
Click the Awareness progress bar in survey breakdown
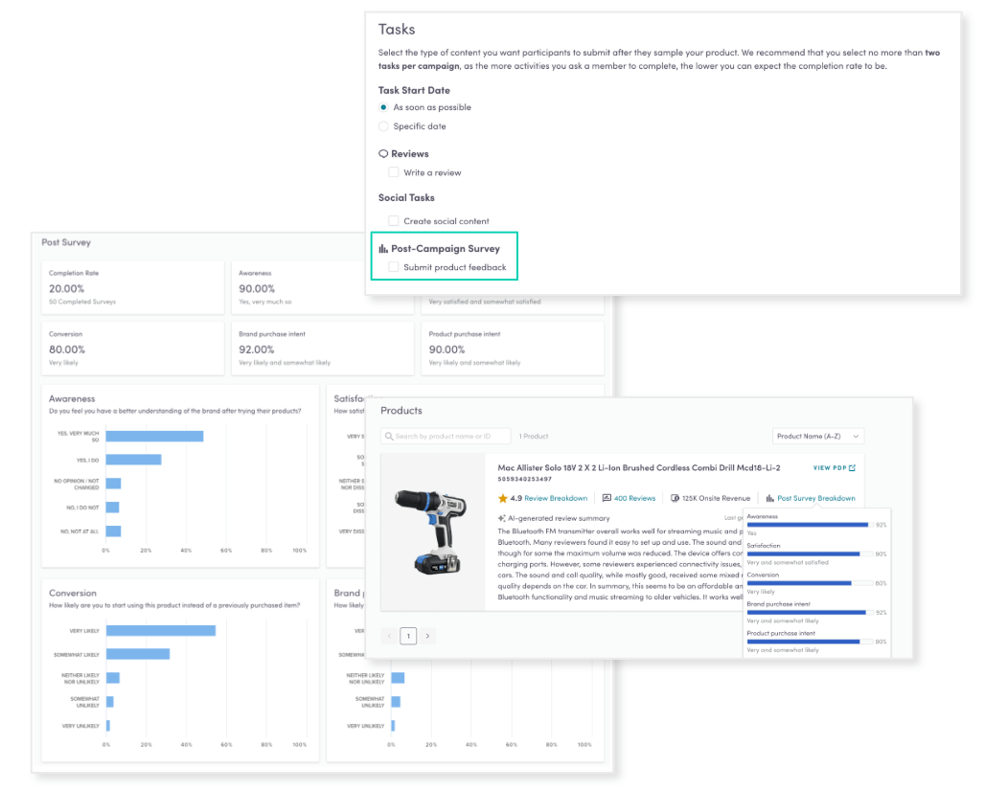810,525
